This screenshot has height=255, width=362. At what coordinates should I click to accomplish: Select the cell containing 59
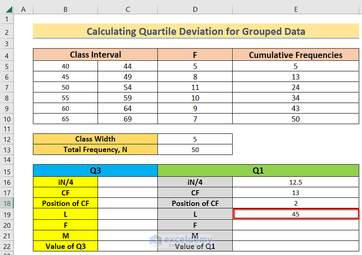(x=128, y=98)
